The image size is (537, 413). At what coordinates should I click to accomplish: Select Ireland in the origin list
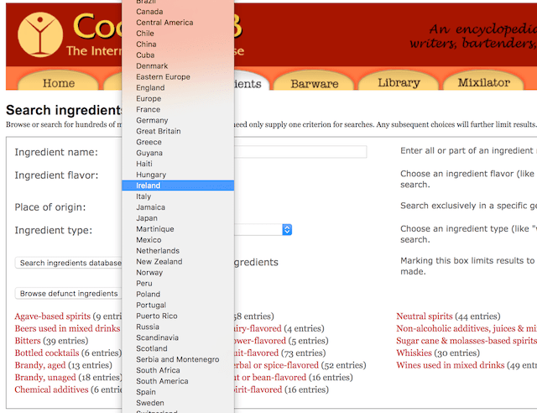(178, 186)
